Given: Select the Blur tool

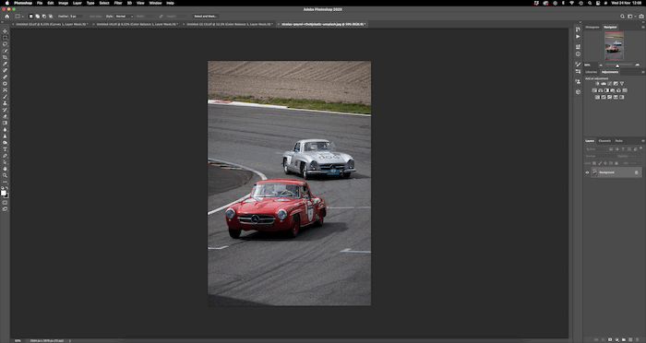Looking at the screenshot, I should 5,129.
